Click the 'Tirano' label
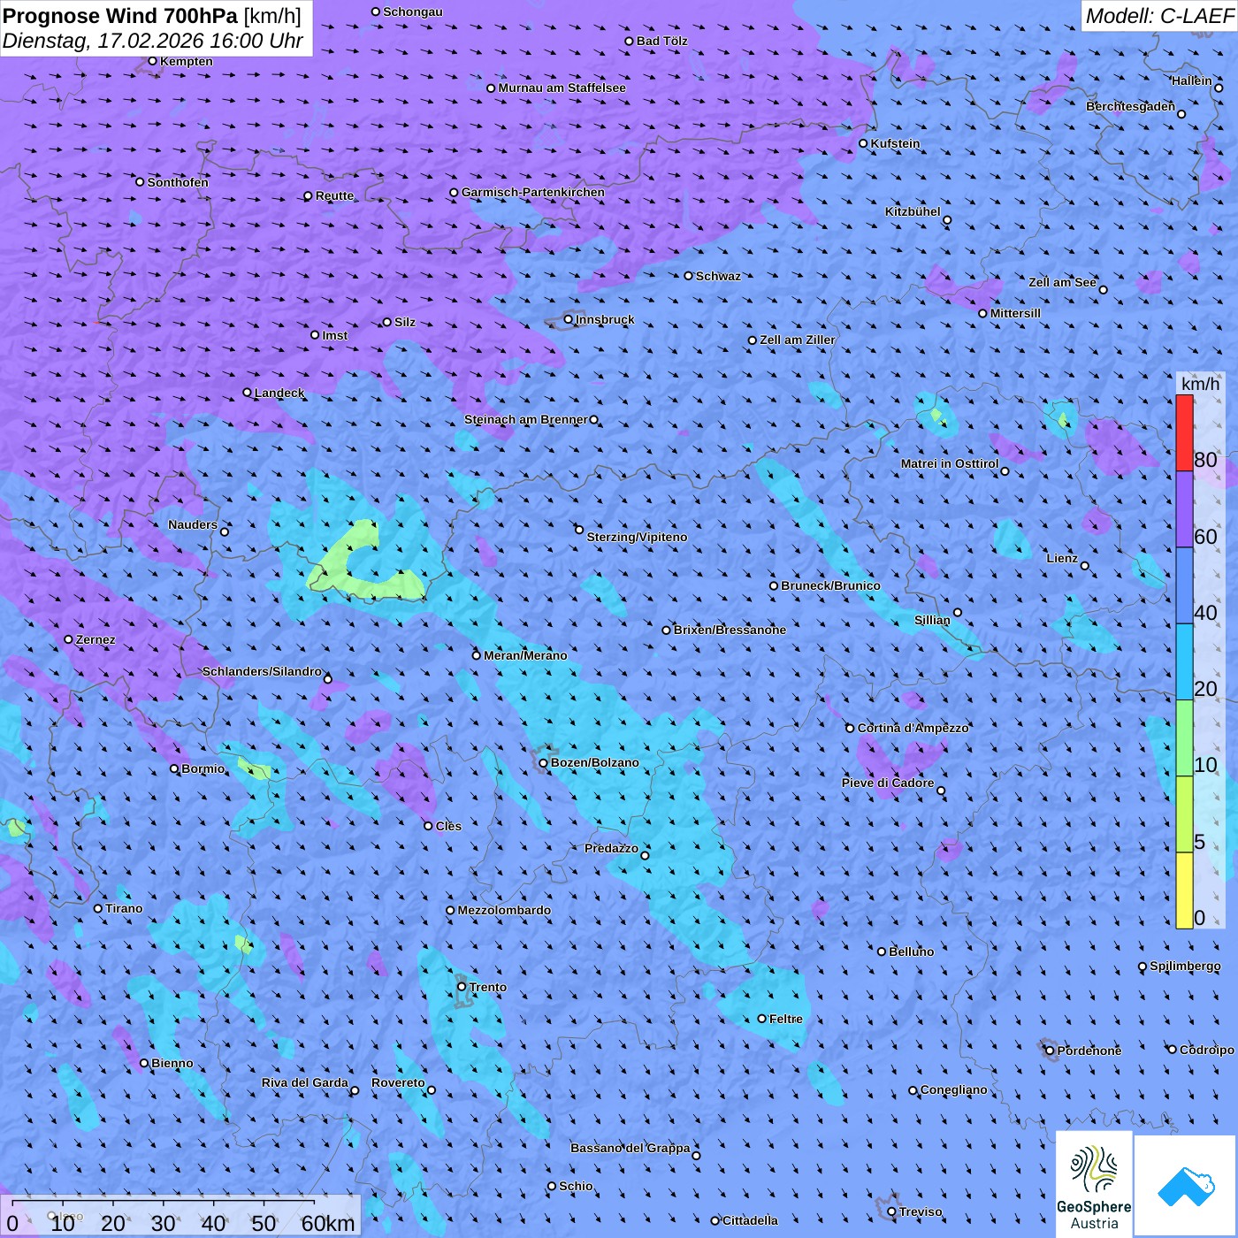Image resolution: width=1238 pixels, height=1238 pixels. point(124,908)
